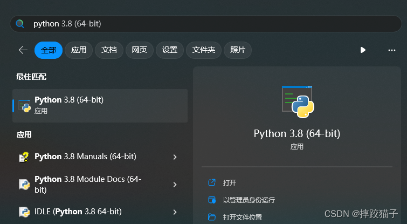The height and width of the screenshot is (224, 407).
Task: Click the IDLE Python icon
Action: click(24, 212)
